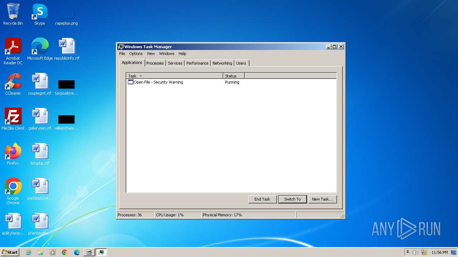Open the network status tray icon
Screen dimensions: 458x257
[x=424, y=252]
